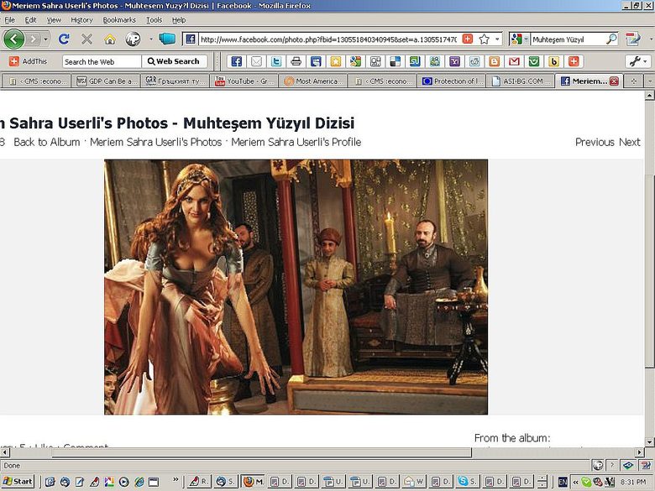
Task: Switch to the 'GDP Can Be a...' tab
Action: 106,81
